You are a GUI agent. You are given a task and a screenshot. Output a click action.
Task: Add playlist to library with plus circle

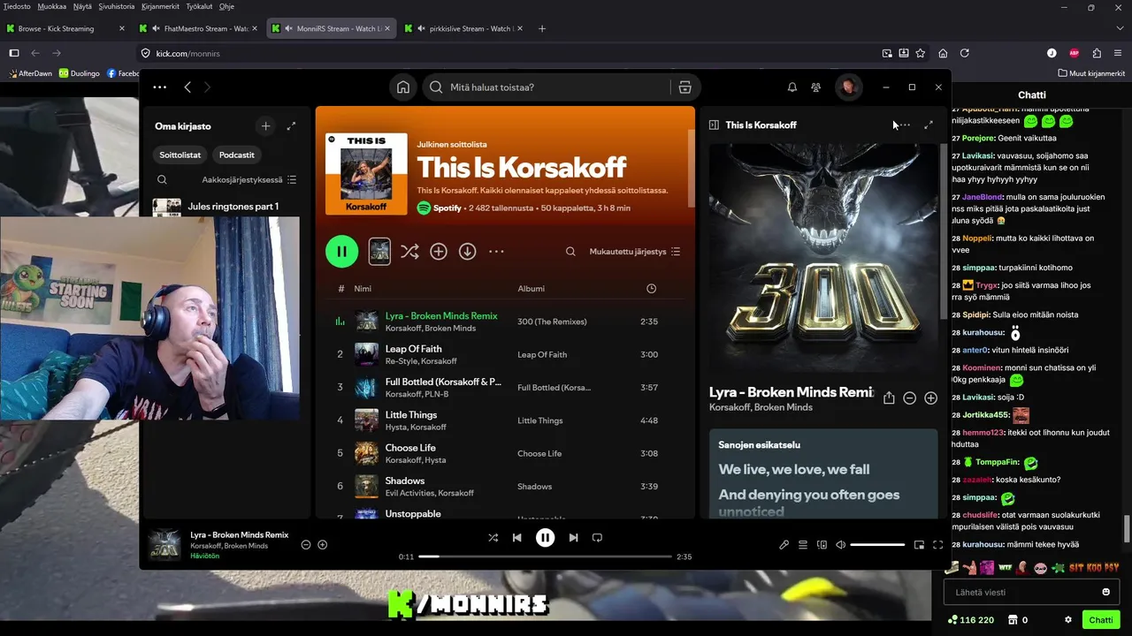pos(439,252)
